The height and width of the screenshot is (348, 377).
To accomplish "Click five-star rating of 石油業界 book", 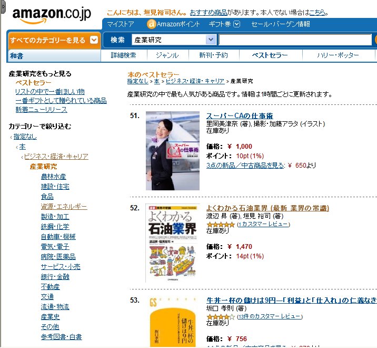I will (x=220, y=225).
